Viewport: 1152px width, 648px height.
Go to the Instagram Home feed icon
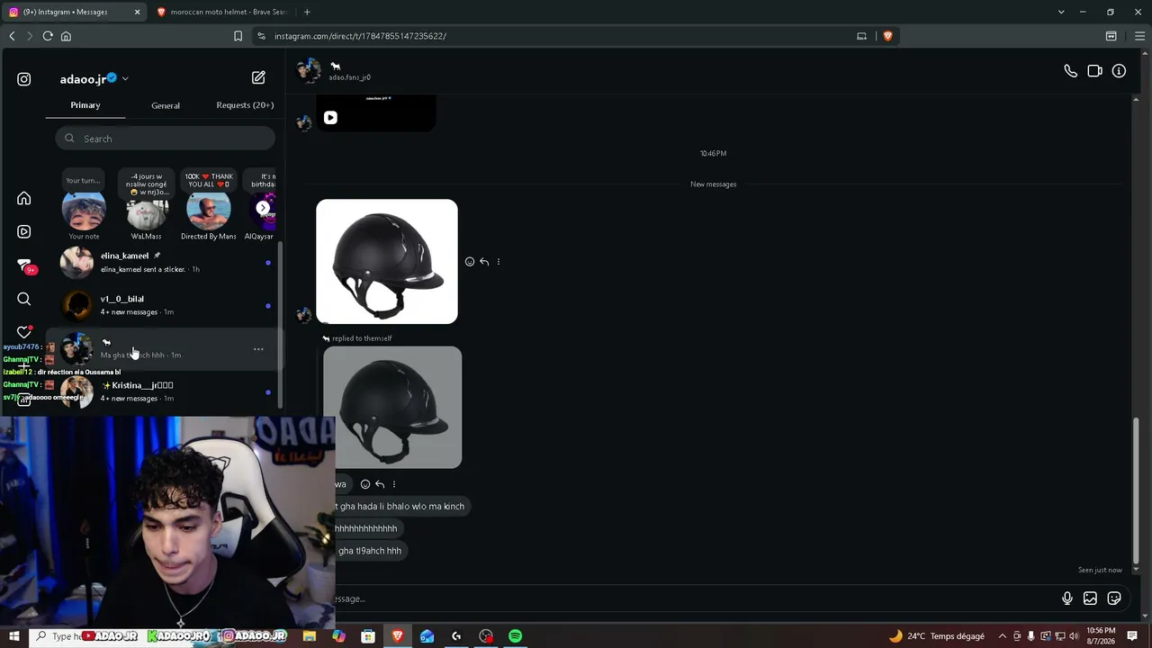pyautogui.click(x=24, y=198)
